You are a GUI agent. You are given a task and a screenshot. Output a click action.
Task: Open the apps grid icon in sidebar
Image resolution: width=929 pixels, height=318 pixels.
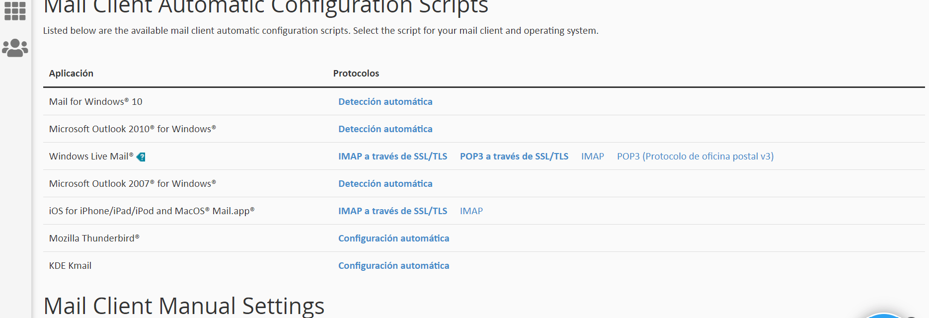pyautogui.click(x=15, y=11)
